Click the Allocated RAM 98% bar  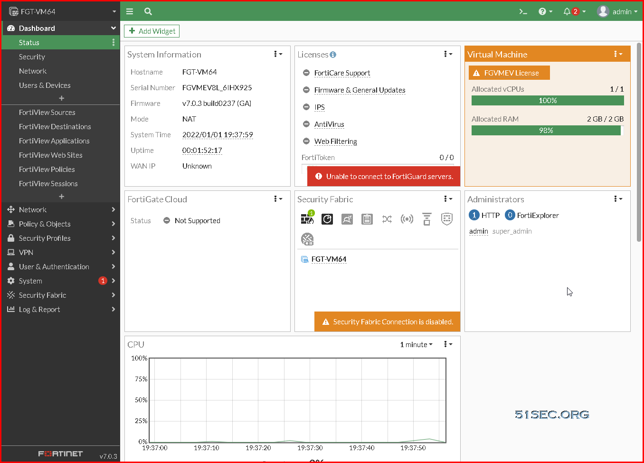click(x=548, y=131)
